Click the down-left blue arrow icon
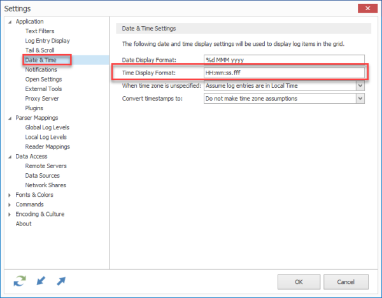The width and height of the screenshot is (382, 298). point(41,281)
